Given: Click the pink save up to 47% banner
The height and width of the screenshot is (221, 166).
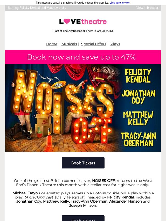Looking at the screenshot, I should [83, 57].
